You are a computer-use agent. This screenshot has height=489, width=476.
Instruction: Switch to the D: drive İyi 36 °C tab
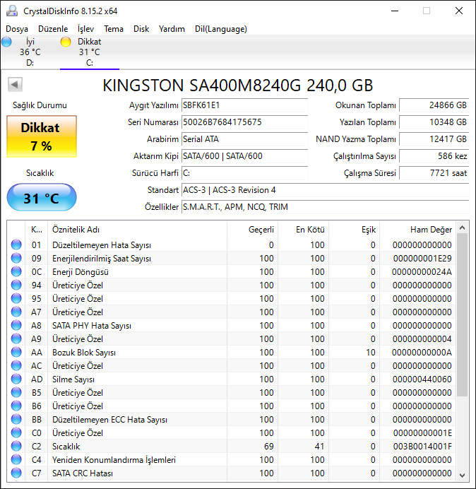[30, 52]
